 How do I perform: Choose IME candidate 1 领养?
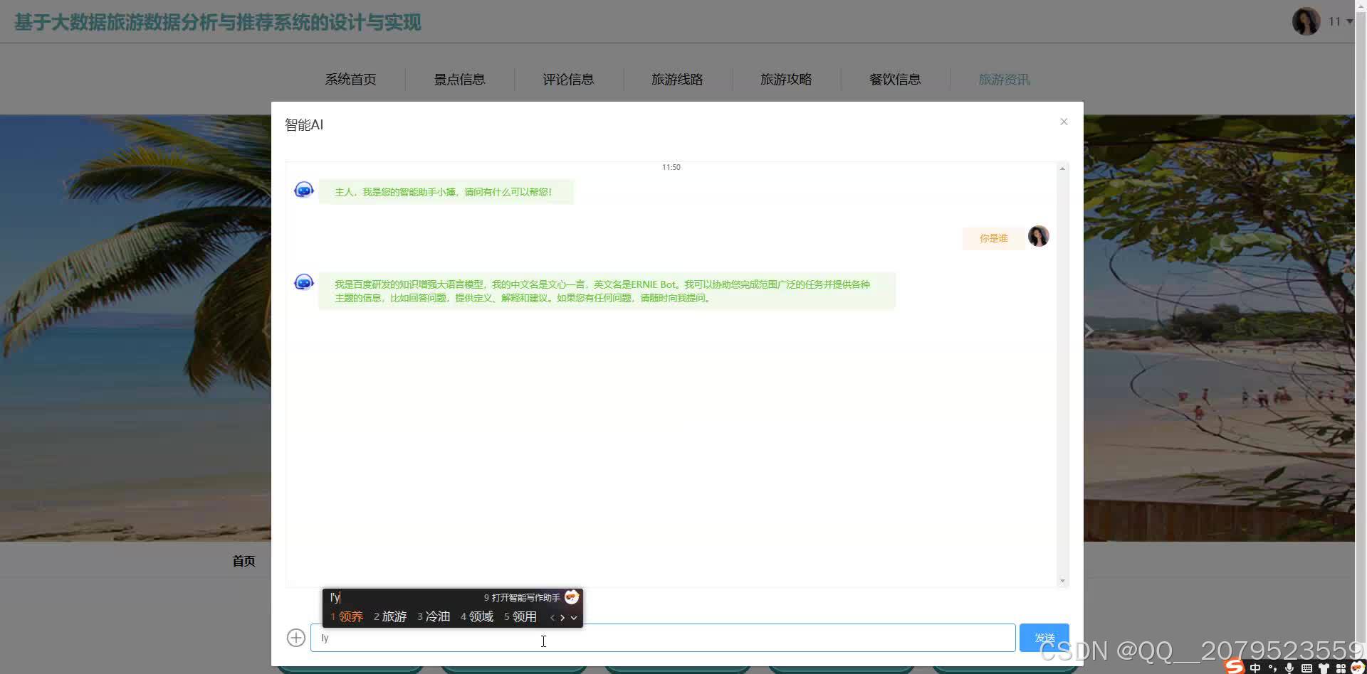tap(347, 616)
